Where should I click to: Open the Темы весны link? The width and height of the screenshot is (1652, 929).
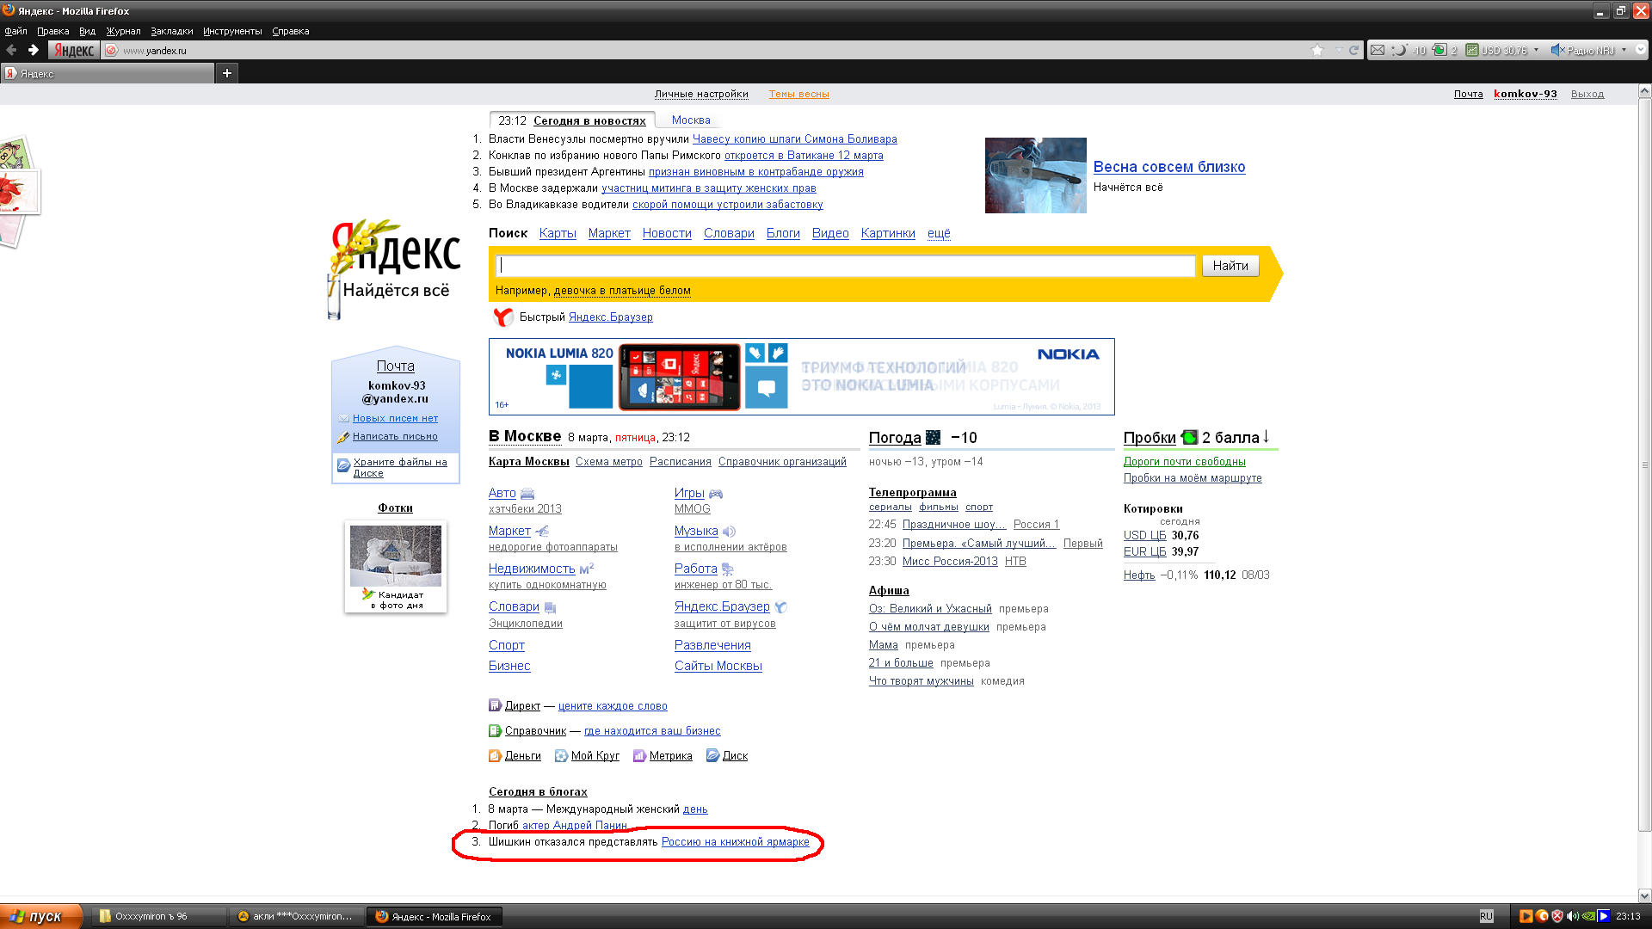coord(799,95)
